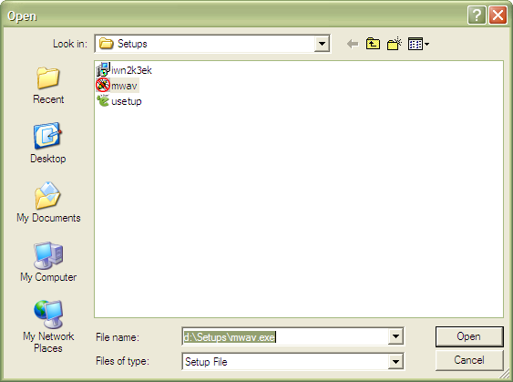Open the View menu dropdown

point(418,44)
